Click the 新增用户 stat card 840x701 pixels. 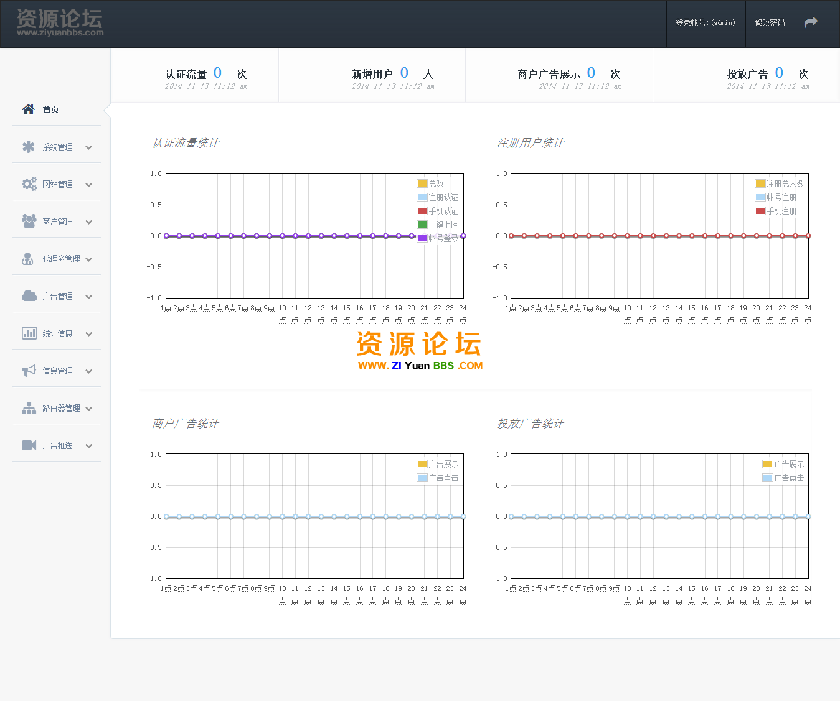click(372, 75)
